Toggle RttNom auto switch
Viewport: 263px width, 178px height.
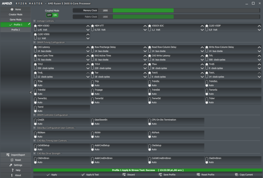click(35, 135)
